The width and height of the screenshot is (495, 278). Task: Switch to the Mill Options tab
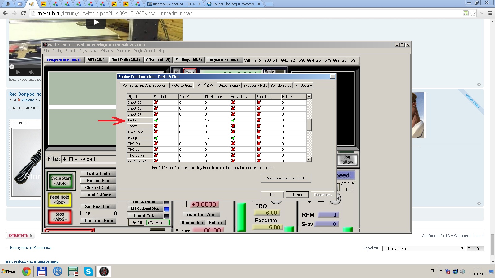(303, 86)
